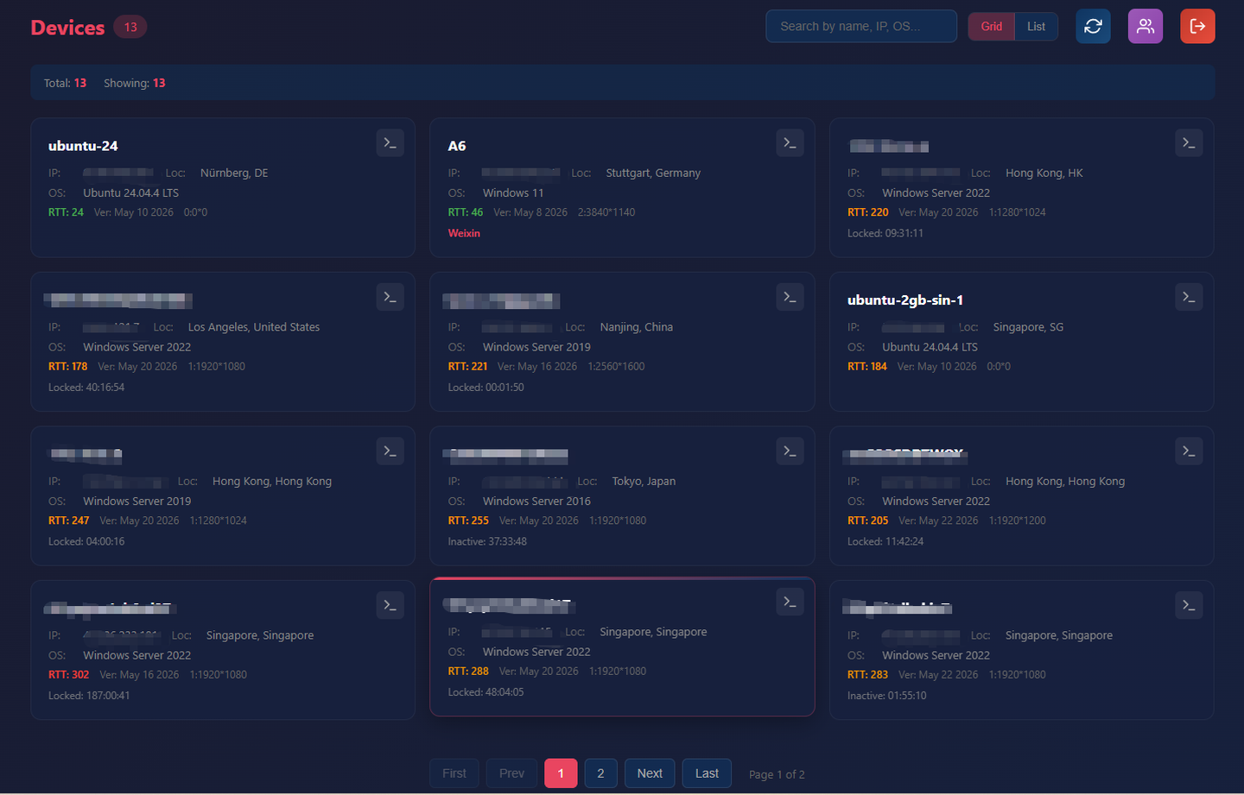Click the Stuttgart, Germany location
Viewport: 1244px width, 795px height.
pos(653,173)
